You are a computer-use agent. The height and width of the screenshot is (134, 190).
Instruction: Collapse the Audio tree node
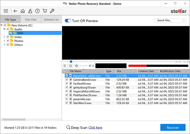tap(4, 29)
